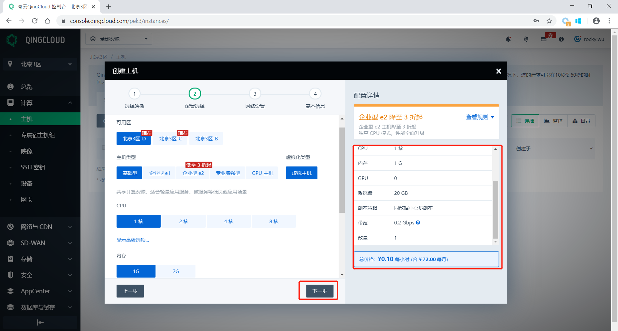Open 映像 in sidebar
This screenshot has height=331, width=618.
(40, 151)
